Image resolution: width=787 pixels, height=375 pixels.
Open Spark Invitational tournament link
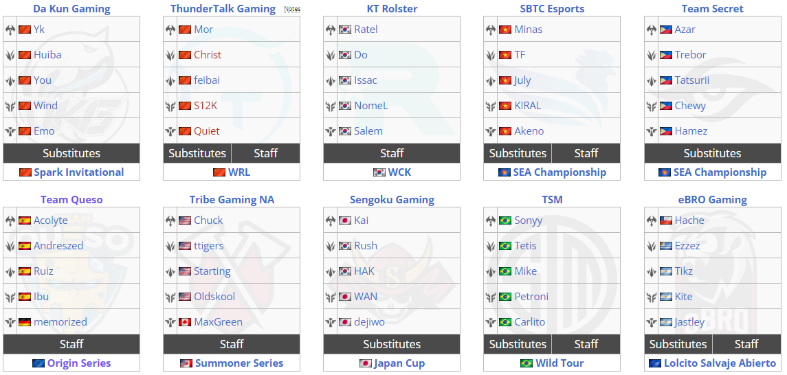click(79, 172)
